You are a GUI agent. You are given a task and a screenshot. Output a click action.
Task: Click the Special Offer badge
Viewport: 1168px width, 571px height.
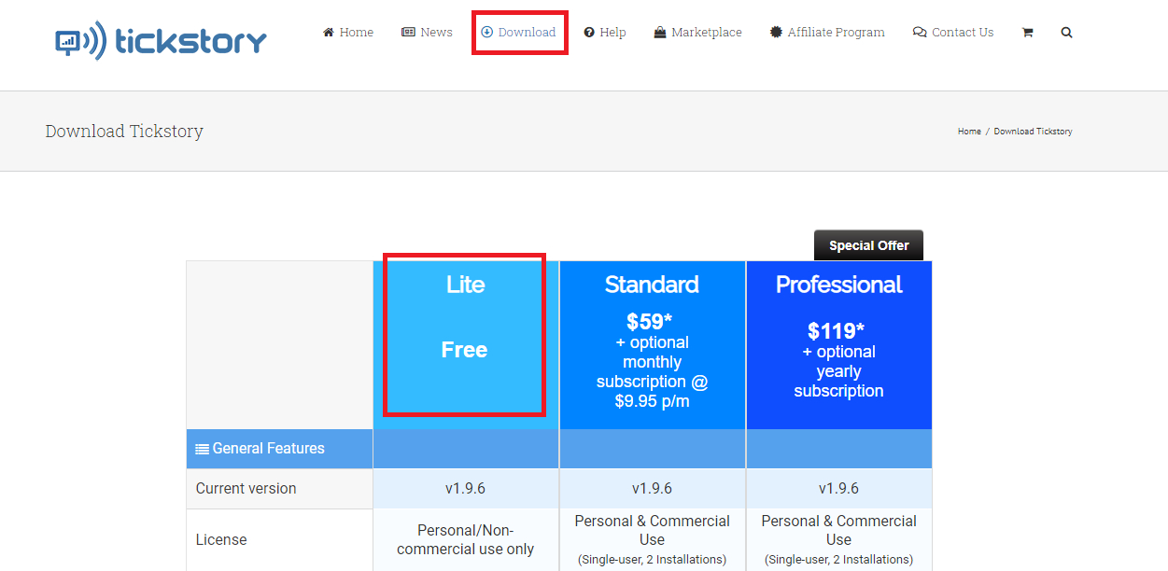(868, 245)
